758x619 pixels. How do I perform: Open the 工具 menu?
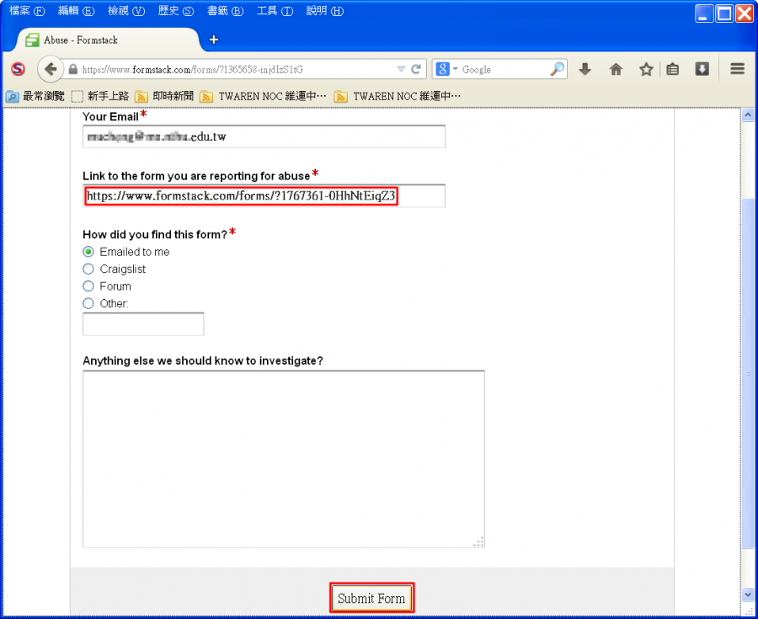coord(274,11)
